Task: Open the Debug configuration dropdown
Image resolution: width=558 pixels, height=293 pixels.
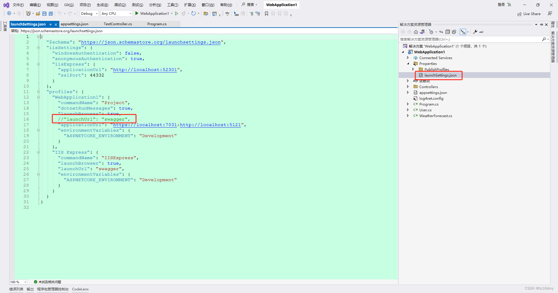Action: [97, 14]
